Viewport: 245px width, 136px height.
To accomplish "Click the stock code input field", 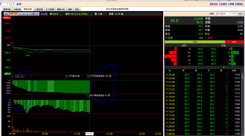I will (3, 4).
